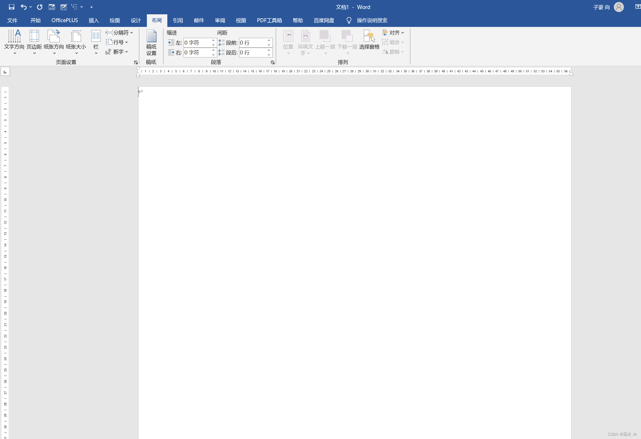Open Page Setup dialog launcher
The image size is (641, 439).
(x=136, y=63)
